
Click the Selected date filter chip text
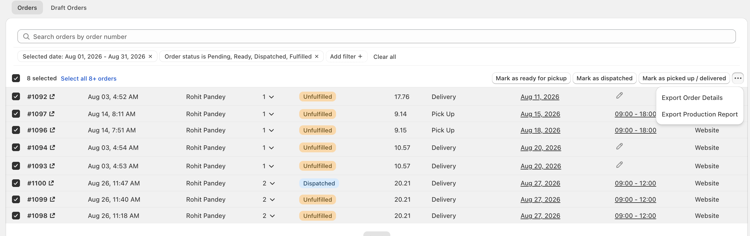pyautogui.click(x=84, y=56)
